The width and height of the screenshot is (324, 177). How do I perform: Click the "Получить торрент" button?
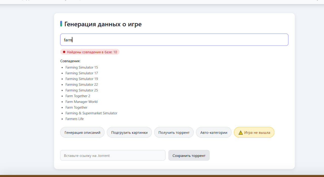tap(174, 132)
